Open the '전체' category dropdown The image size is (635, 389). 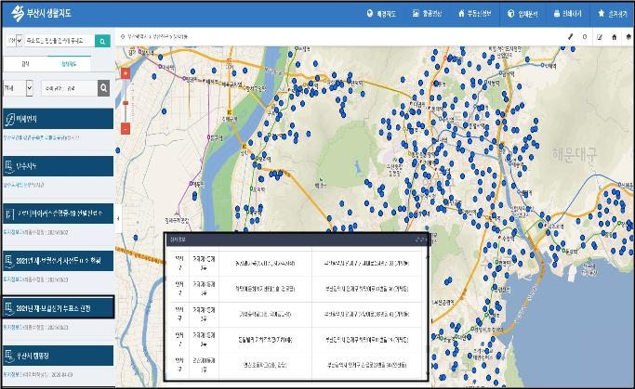tap(19, 88)
